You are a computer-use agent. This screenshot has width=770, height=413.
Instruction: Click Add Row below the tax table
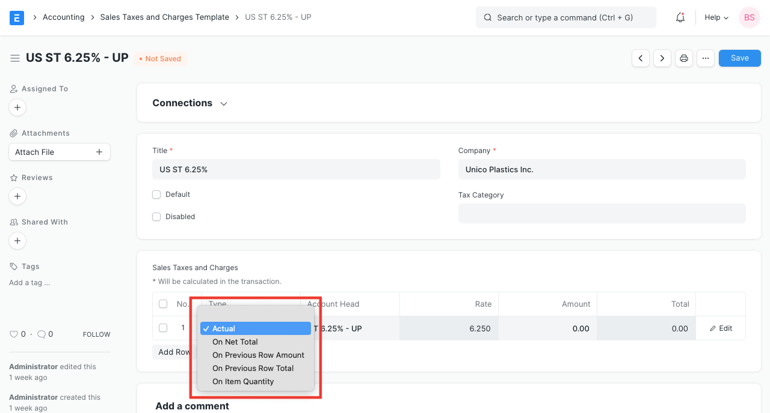[x=174, y=352]
